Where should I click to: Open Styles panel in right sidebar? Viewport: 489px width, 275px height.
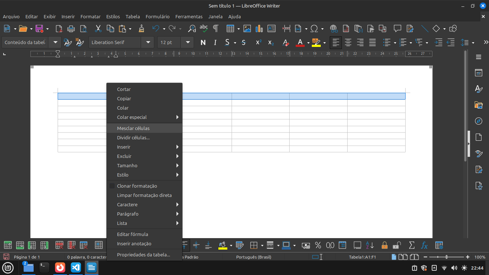pos(479,89)
